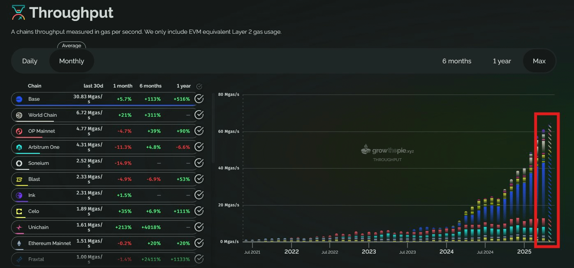Click the Blast yellow icon
This screenshot has height=268, width=574.
pos(19,179)
